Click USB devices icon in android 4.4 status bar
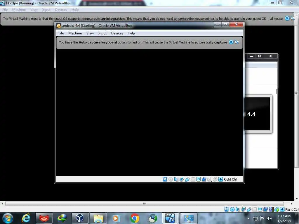299x224 pixels. pos(187,179)
